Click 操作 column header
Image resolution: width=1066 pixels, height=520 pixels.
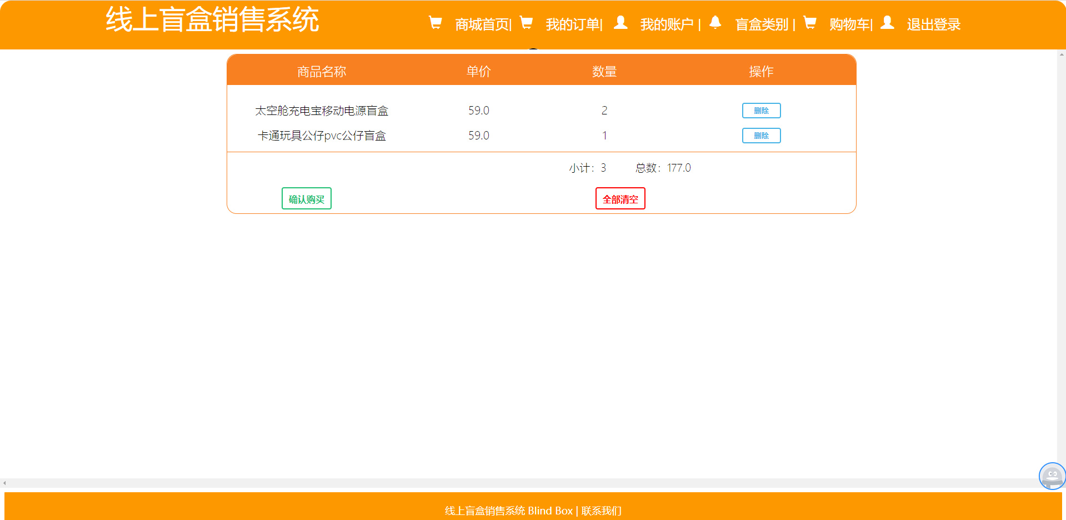761,71
